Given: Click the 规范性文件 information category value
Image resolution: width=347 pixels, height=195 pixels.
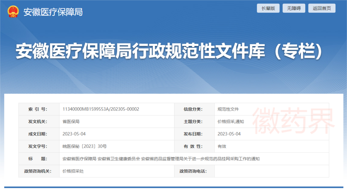Looking at the screenshot, I should [x=228, y=109].
